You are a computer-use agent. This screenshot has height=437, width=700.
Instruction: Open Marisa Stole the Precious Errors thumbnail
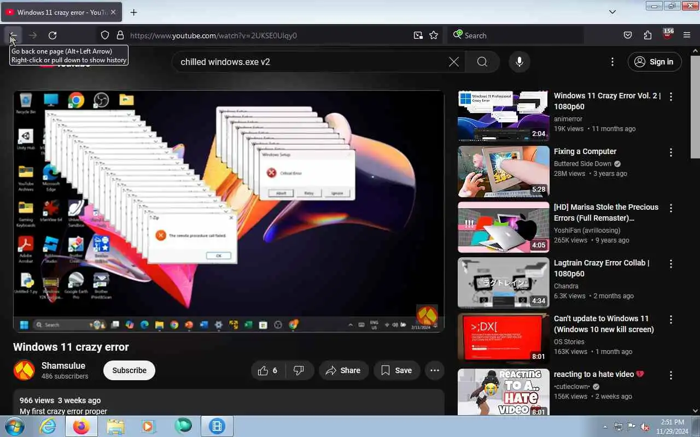[x=504, y=227]
